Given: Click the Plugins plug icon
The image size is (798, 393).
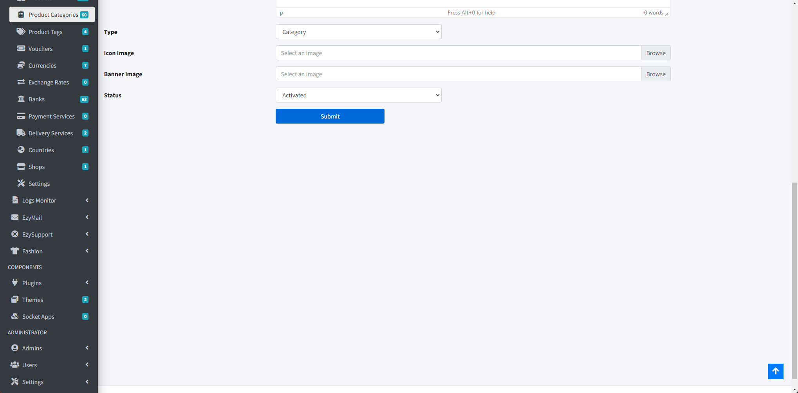Looking at the screenshot, I should click(15, 283).
